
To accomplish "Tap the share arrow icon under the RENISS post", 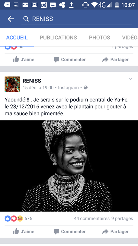I will coord(105,232).
